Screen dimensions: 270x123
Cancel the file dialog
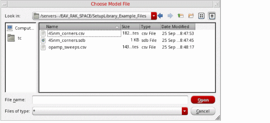point(203,111)
